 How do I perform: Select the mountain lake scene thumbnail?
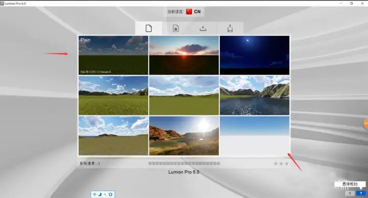tap(255, 95)
